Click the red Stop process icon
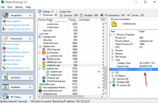 click(4, 48)
